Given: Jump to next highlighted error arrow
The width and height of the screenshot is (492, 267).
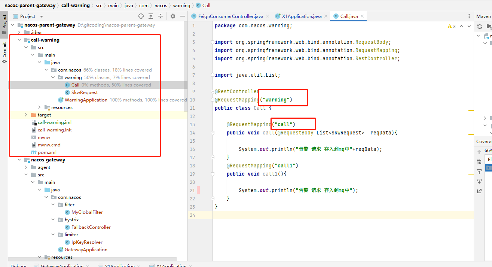Looking at the screenshot, I should pyautogui.click(x=469, y=26).
